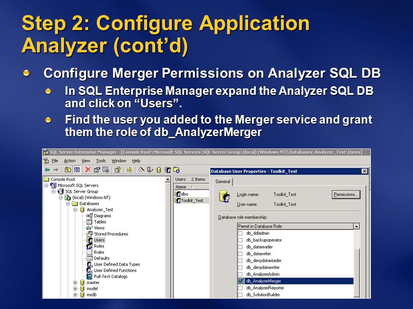Collapse the Databases folder node
Image resolution: width=413 pixels, height=309 pixels.
tap(68, 203)
